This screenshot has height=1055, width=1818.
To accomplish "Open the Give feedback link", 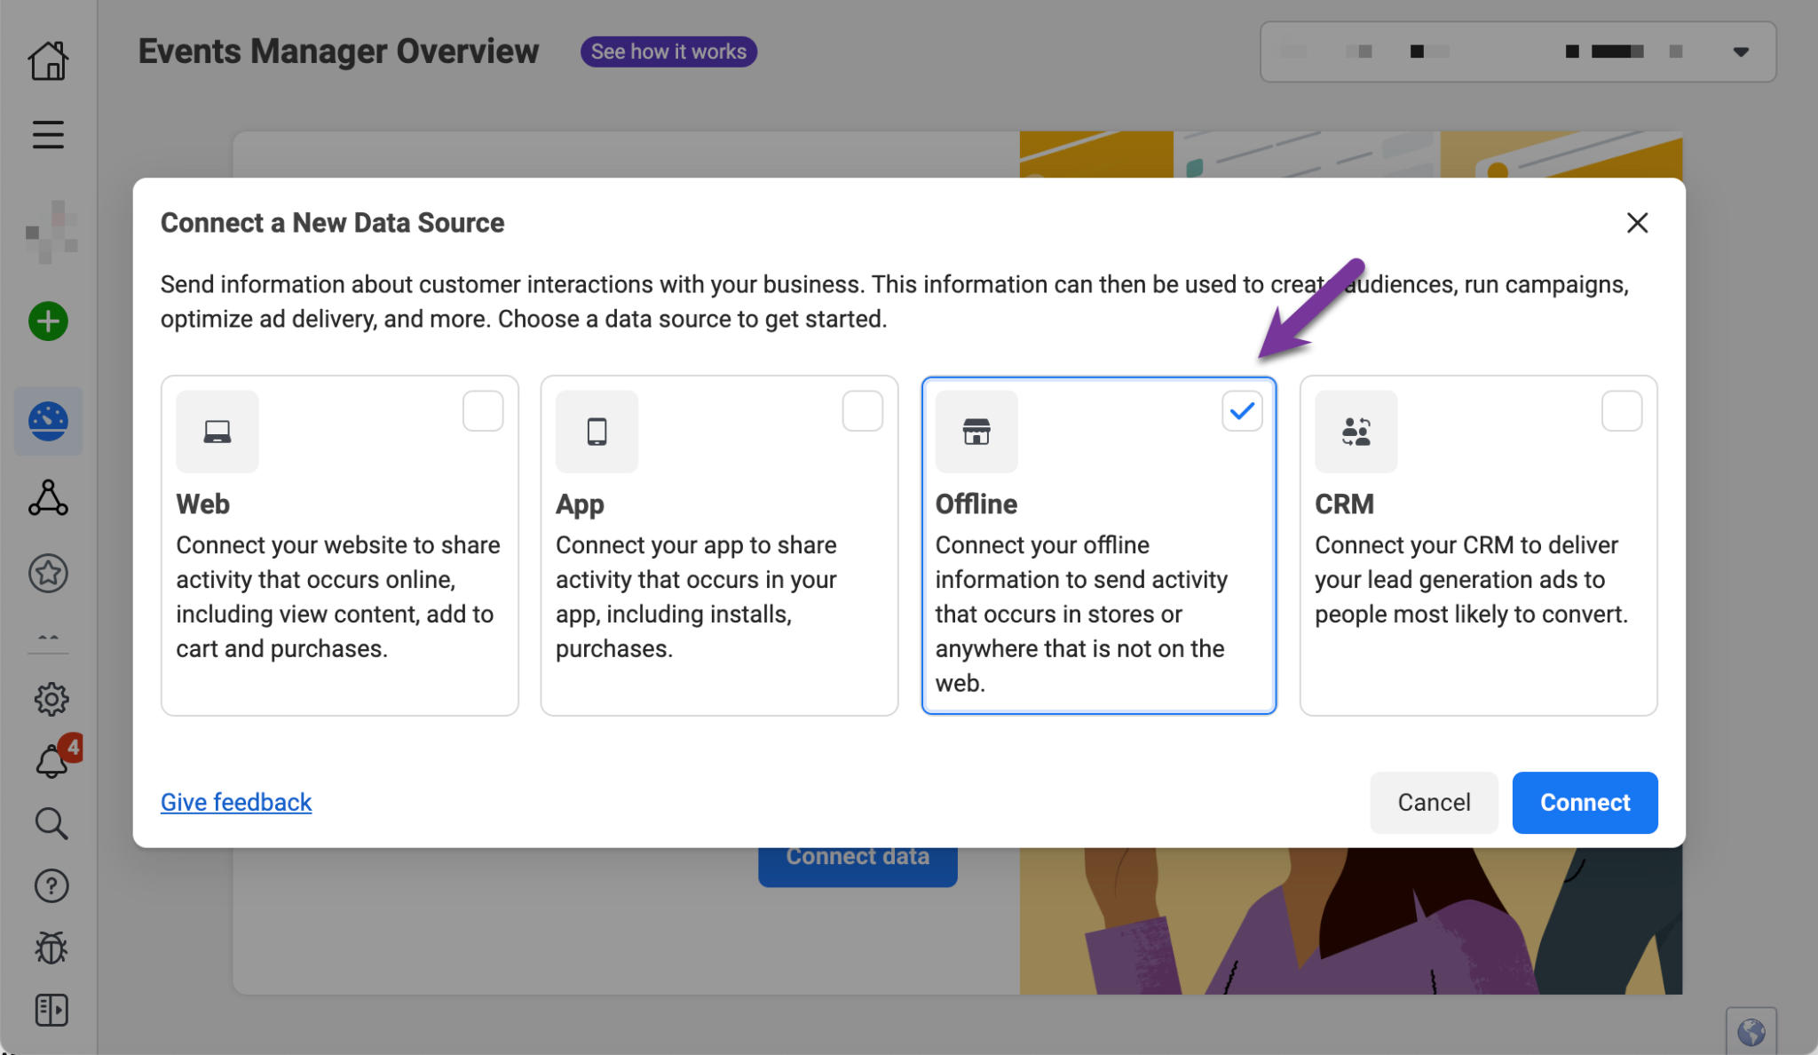I will pos(235,802).
